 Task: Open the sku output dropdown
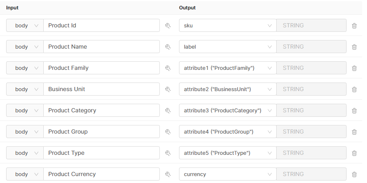(227, 25)
